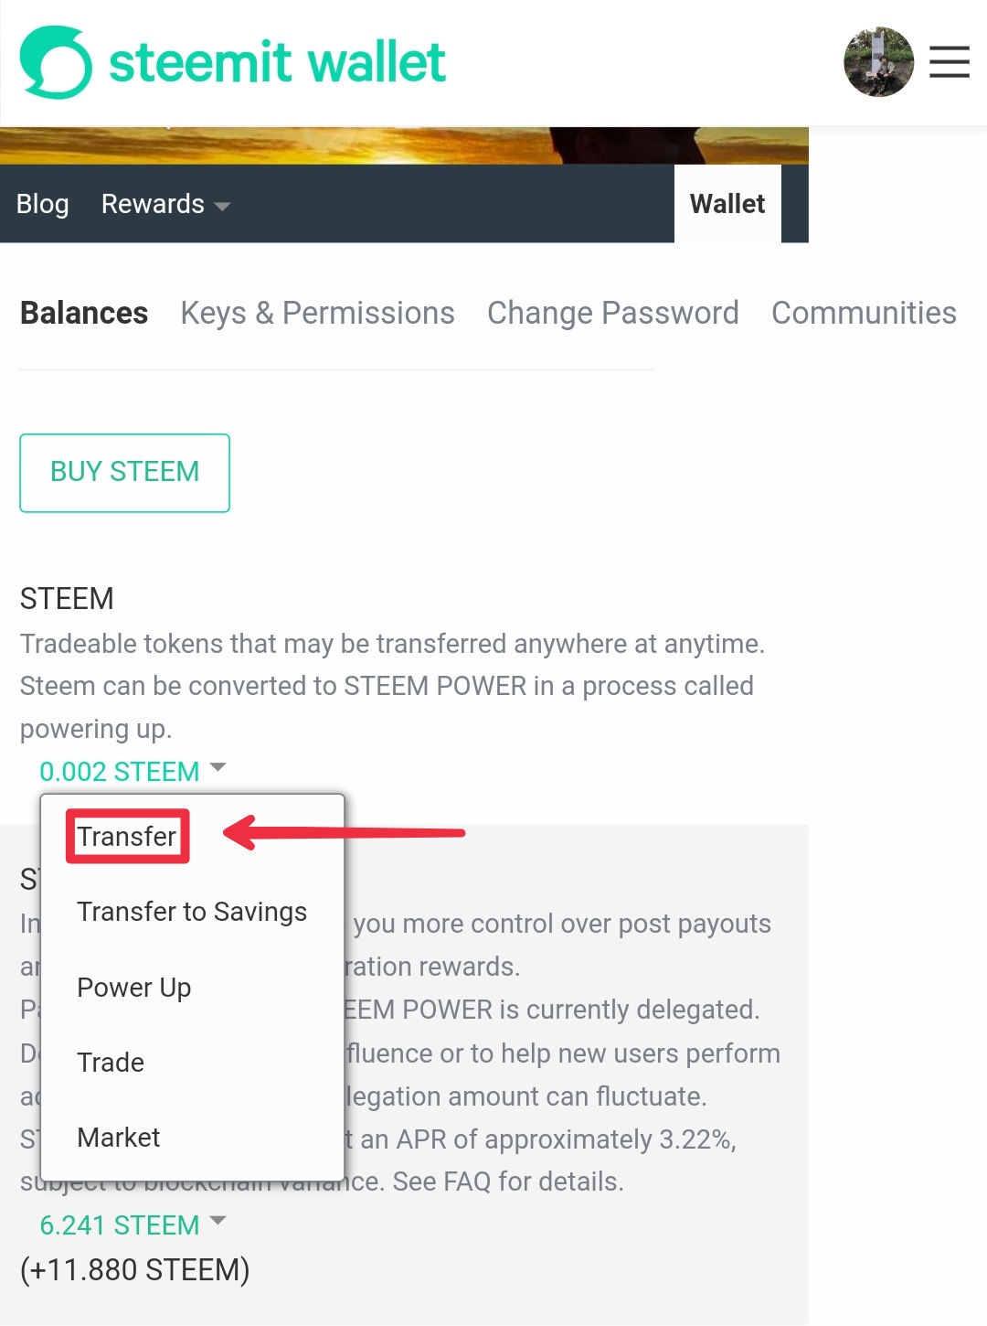Open the Communities section
The width and height of the screenshot is (987, 1326).
[x=864, y=313]
